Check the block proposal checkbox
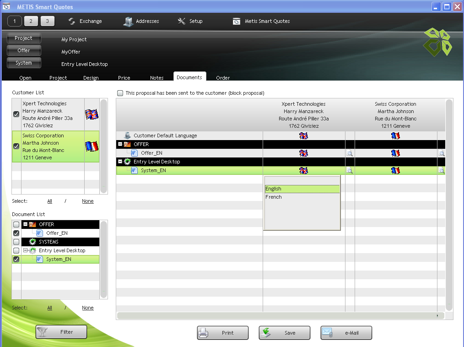464x347 pixels. click(120, 93)
